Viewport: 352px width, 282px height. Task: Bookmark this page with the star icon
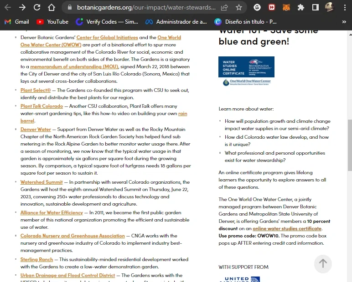tap(239, 7)
